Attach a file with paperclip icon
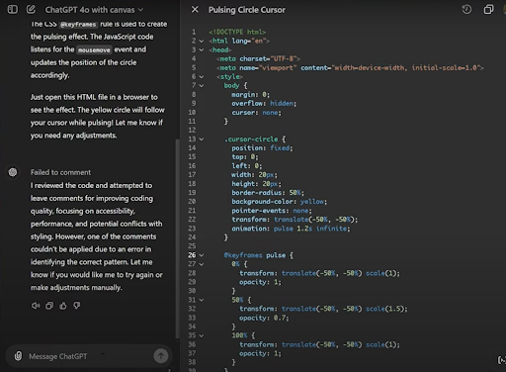Image resolution: width=506 pixels, height=372 pixels. tap(18, 356)
